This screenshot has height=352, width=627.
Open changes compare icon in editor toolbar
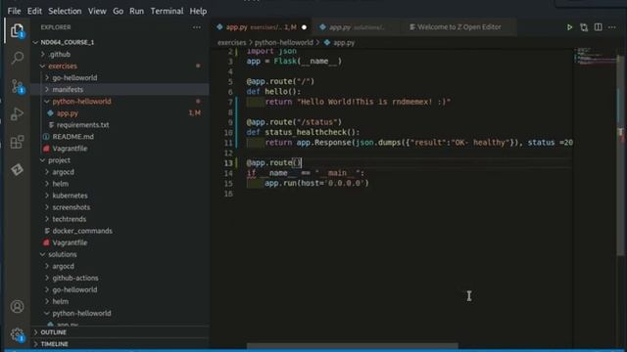[x=584, y=27]
